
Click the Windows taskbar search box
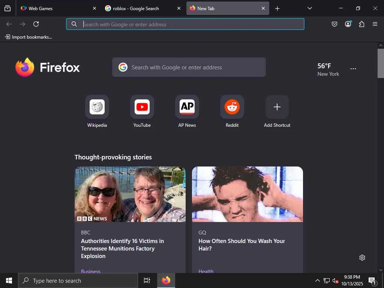pos(78,280)
